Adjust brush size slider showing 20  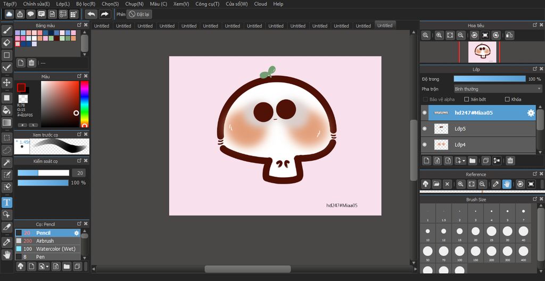click(x=44, y=173)
